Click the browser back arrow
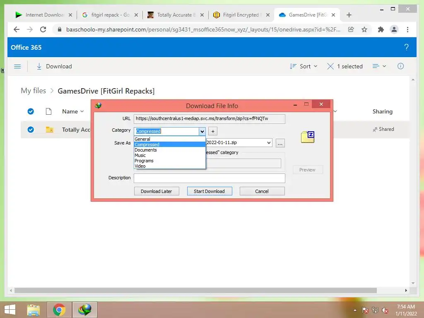Viewport: 424px width, 318px height. click(17, 29)
